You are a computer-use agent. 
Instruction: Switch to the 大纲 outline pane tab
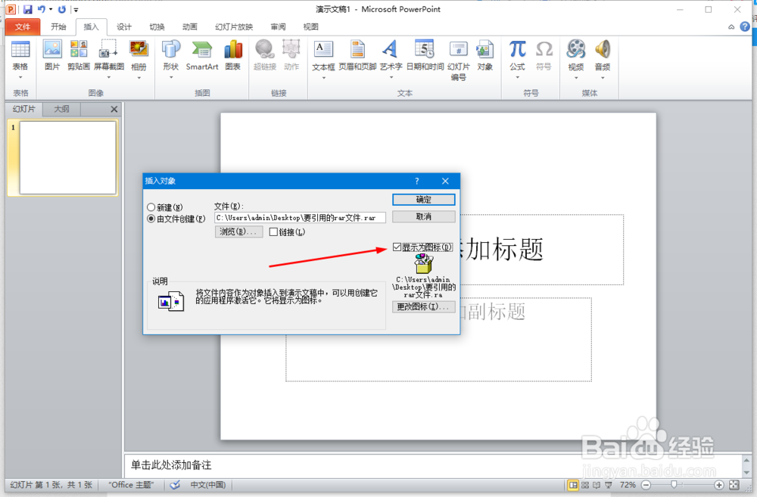[x=61, y=109]
